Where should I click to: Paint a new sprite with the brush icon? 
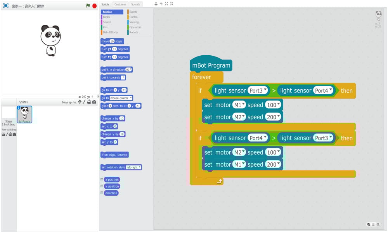[84, 102]
